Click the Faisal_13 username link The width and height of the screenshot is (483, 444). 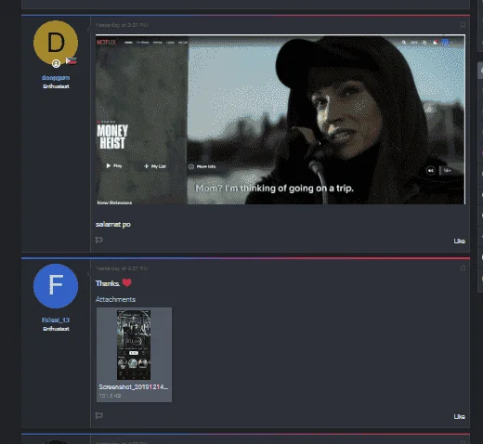pyautogui.click(x=56, y=320)
